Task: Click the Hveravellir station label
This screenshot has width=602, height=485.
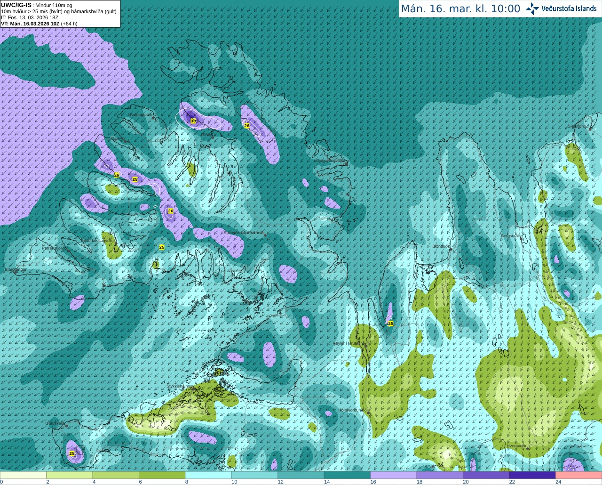Action: [516, 446]
